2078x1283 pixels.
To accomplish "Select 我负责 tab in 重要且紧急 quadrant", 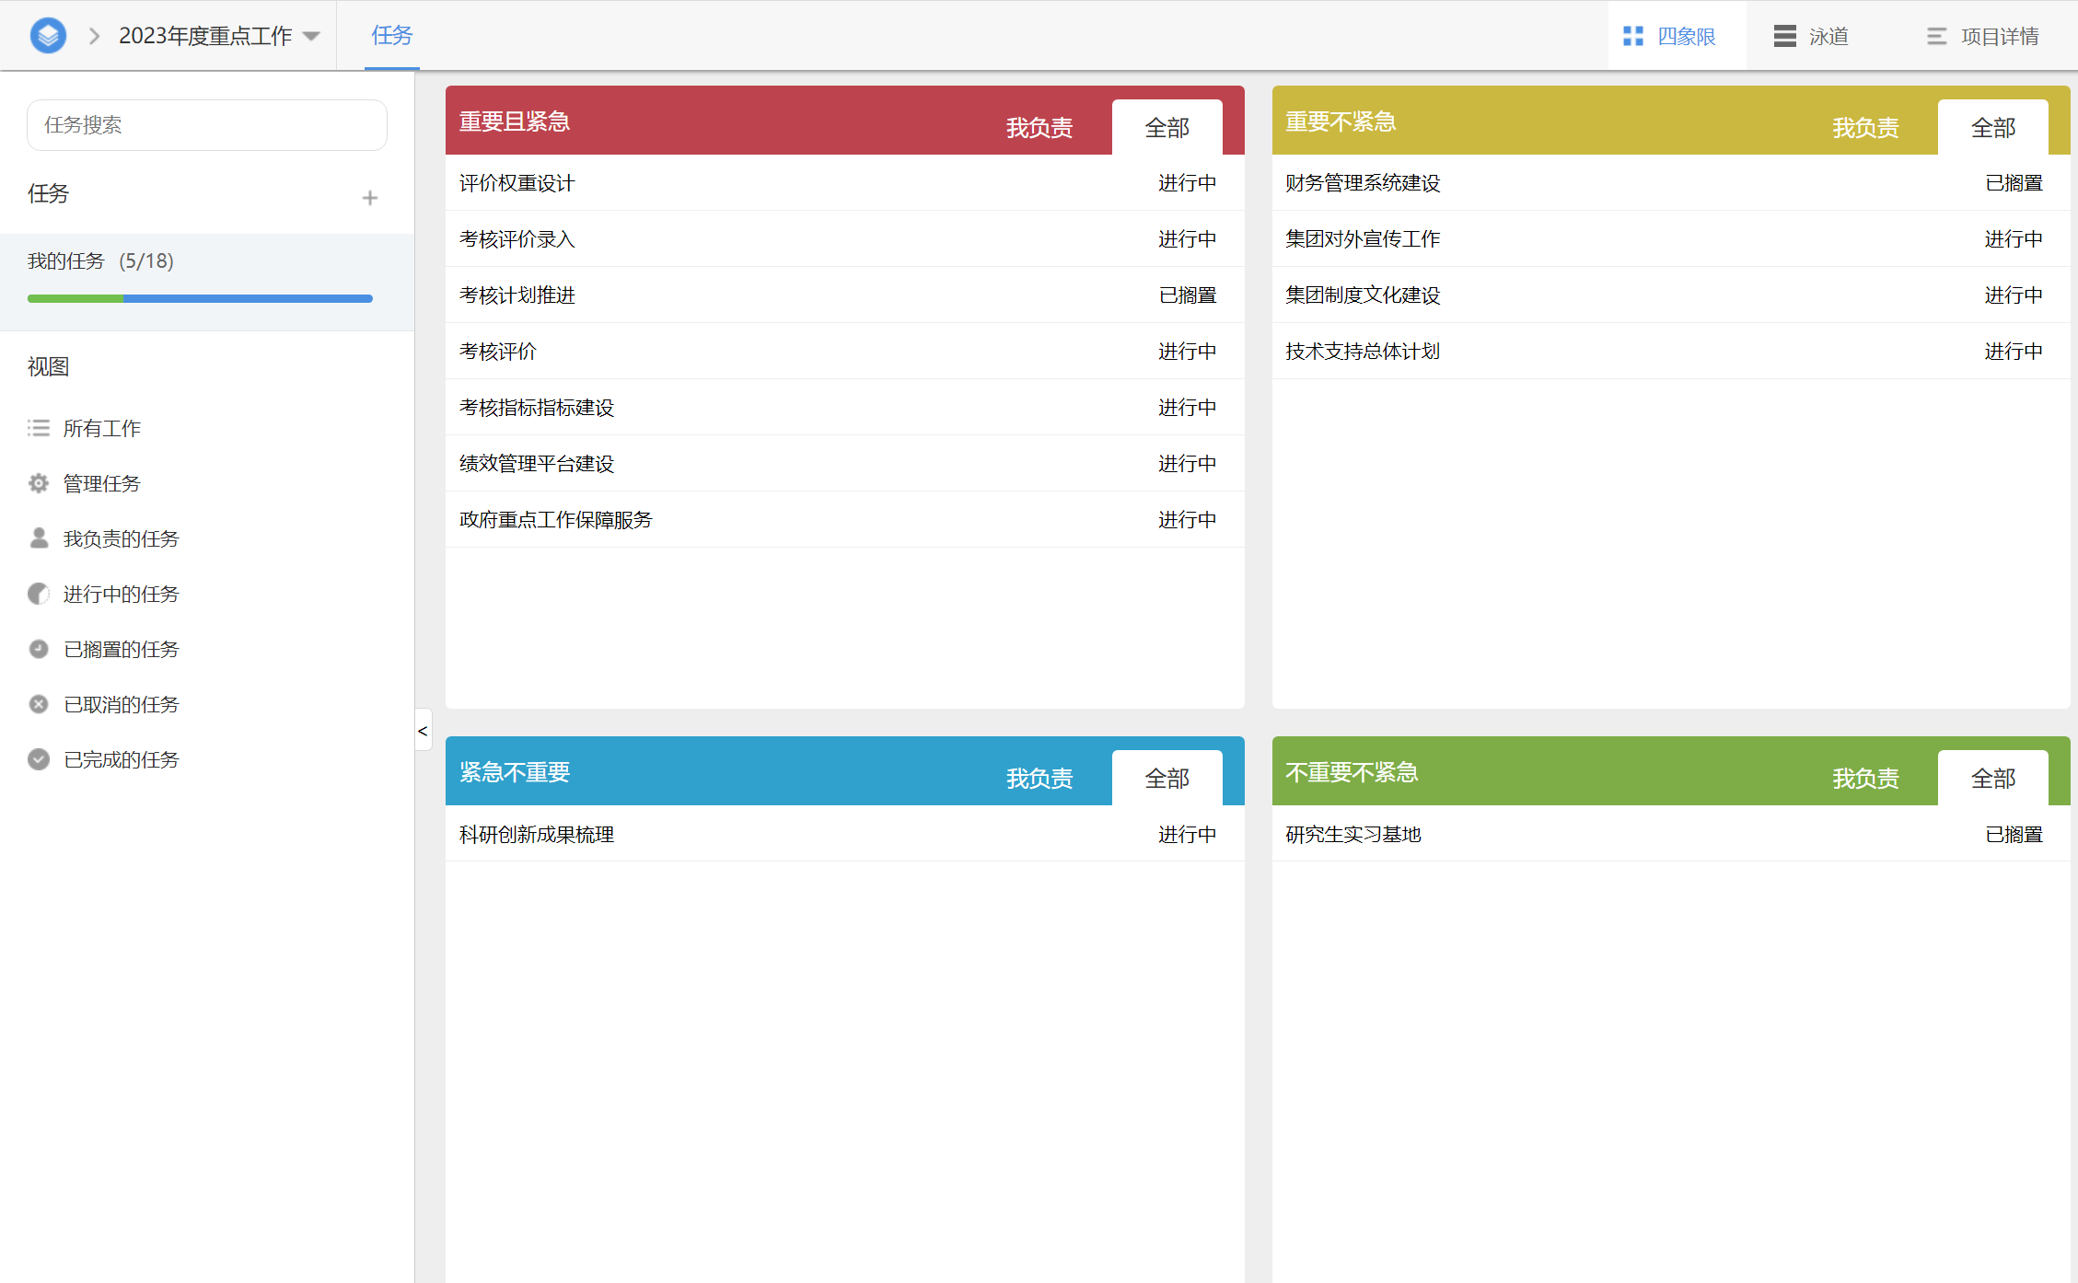I will click(1039, 128).
